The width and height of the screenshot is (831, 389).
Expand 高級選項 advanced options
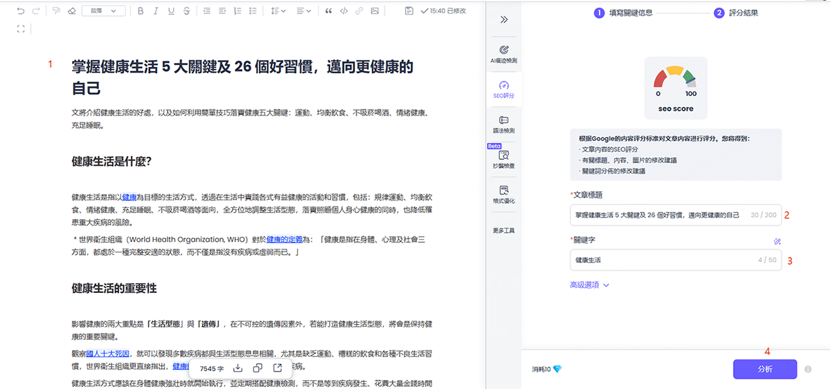click(x=589, y=285)
